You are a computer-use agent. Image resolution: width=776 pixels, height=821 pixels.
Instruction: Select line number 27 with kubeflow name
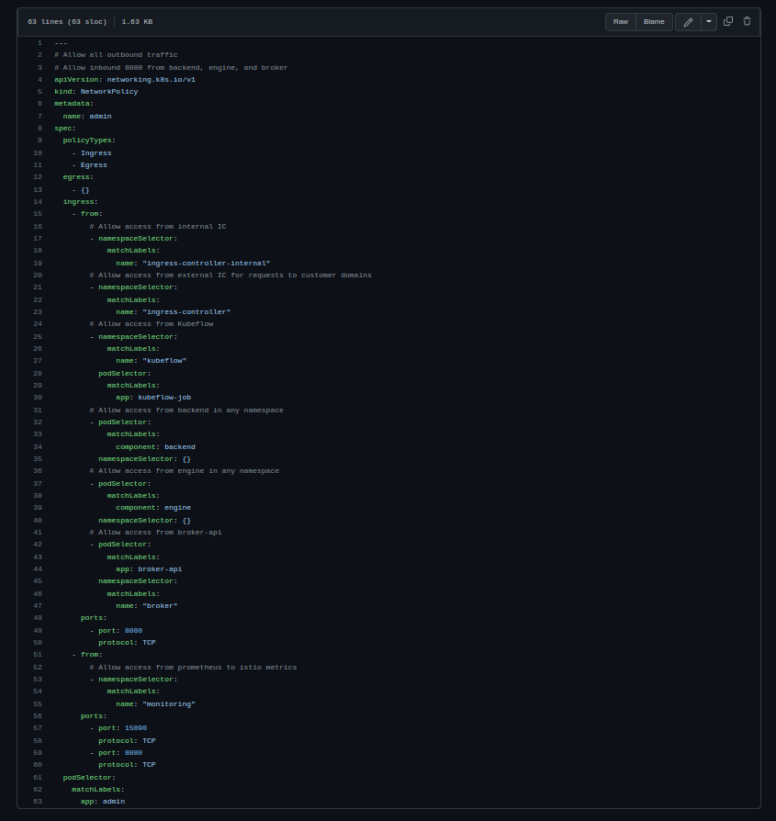tap(36, 360)
